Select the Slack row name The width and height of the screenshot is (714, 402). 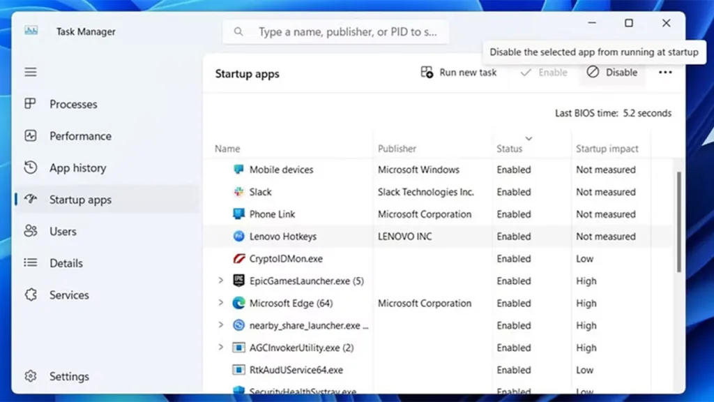click(x=260, y=192)
